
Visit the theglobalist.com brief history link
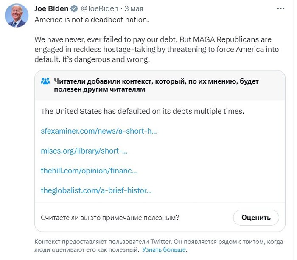click(96, 190)
